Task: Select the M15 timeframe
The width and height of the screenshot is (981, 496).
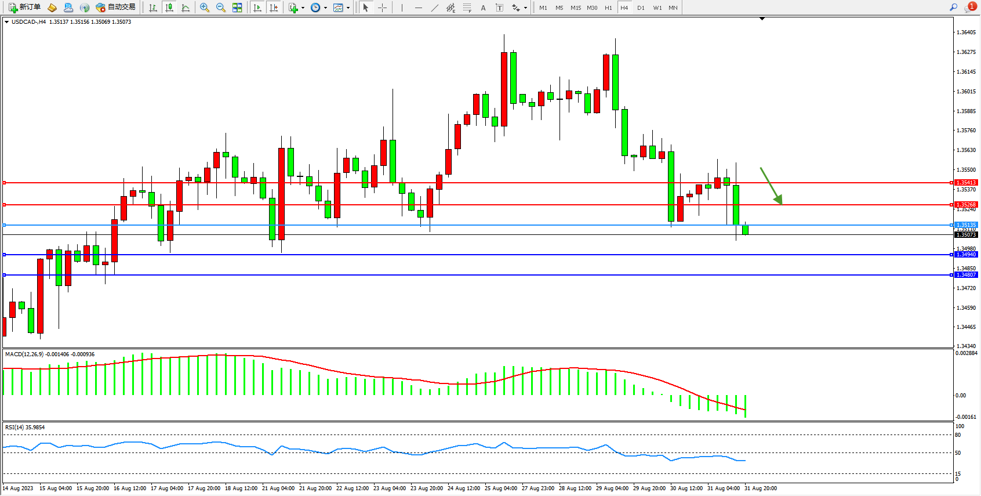Action: tap(575, 8)
